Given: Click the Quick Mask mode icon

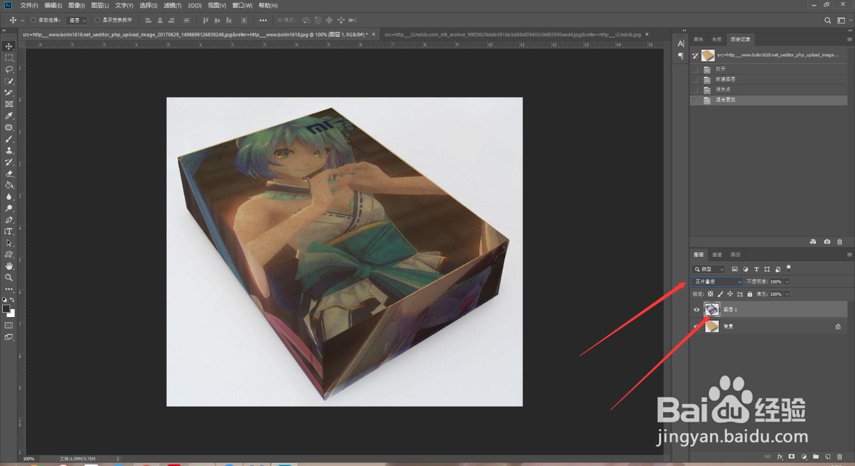Looking at the screenshot, I should point(9,325).
